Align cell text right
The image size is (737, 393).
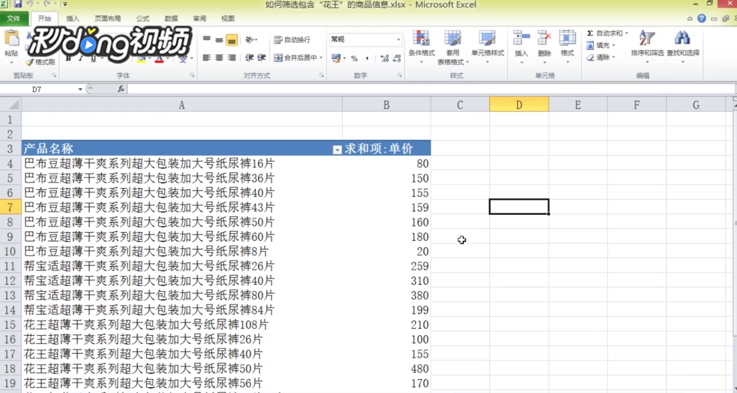click(232, 58)
